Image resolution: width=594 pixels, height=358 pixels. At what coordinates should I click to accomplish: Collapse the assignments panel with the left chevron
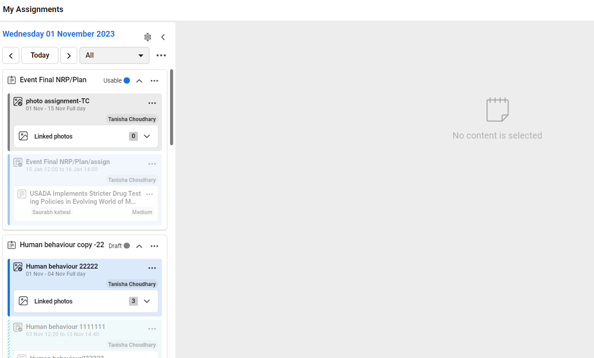point(163,37)
